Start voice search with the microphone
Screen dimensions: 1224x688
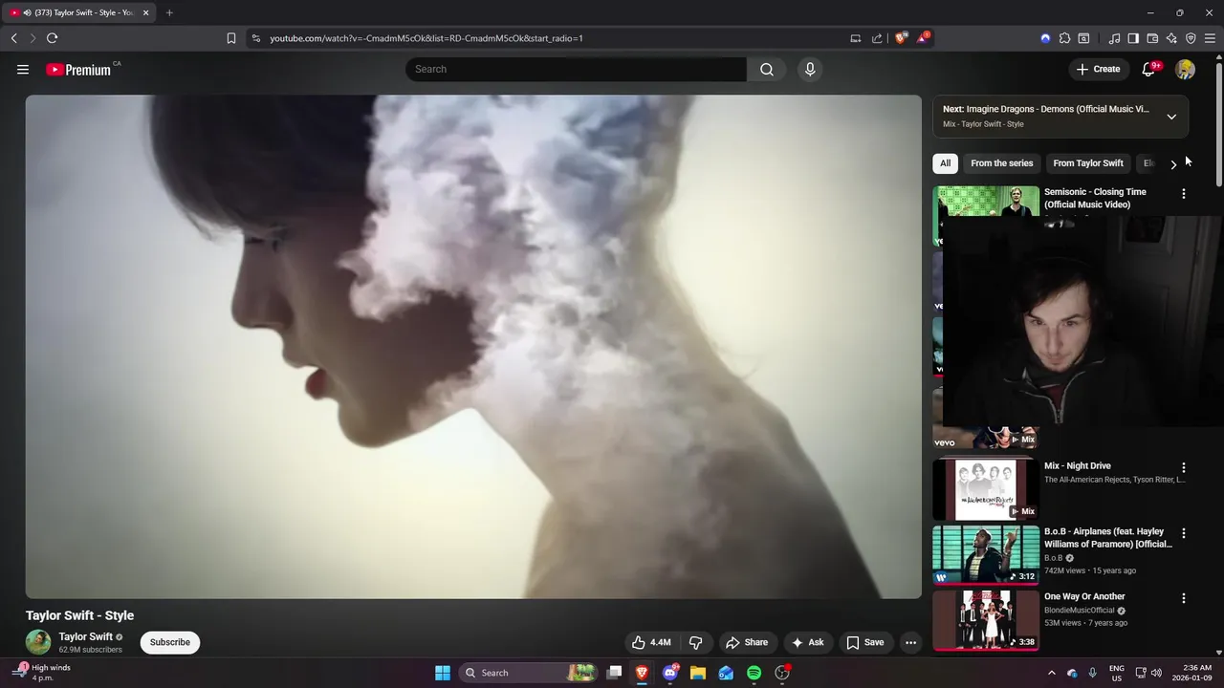pos(810,69)
